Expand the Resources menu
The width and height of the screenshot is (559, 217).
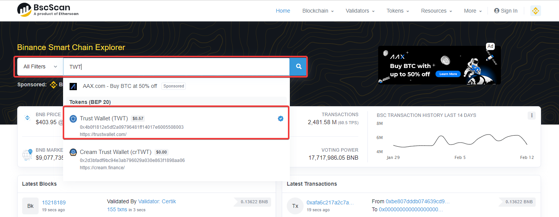coord(436,11)
